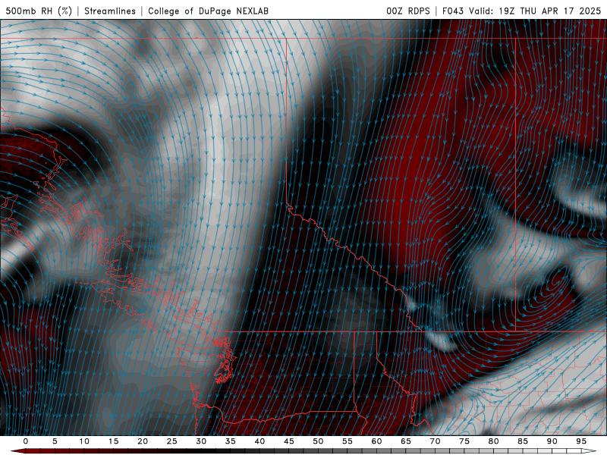This screenshot has width=607, height=455.
Task: Click the '75' label on the color scale
Action: click(464, 441)
